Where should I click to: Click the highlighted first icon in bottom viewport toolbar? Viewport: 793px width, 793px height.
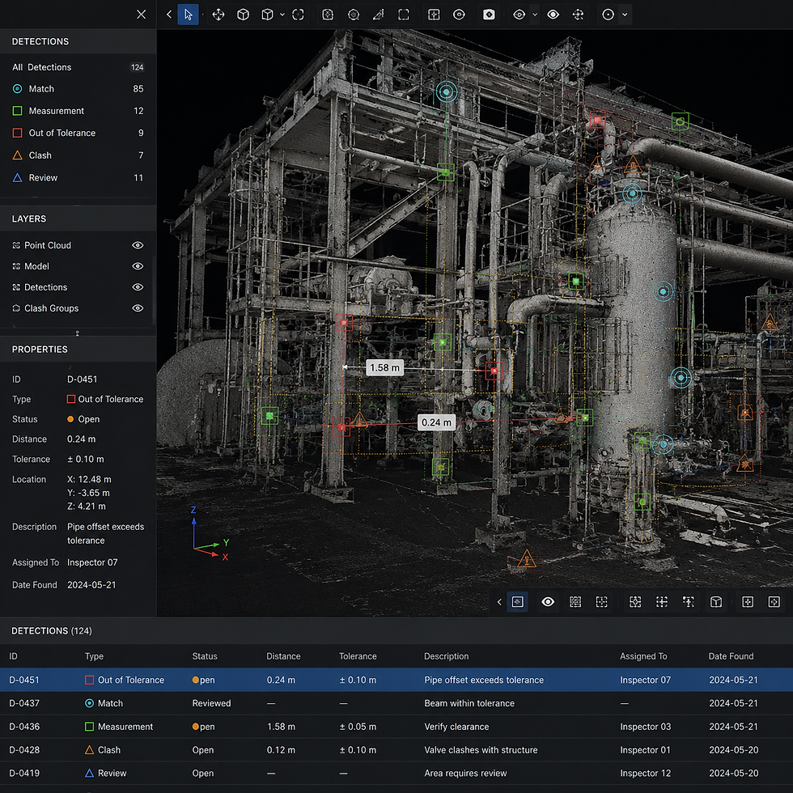coord(517,602)
